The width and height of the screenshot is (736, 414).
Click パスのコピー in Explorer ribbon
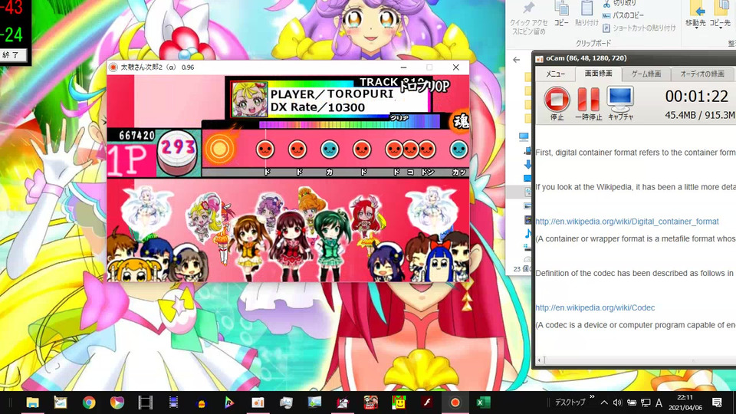623,15
